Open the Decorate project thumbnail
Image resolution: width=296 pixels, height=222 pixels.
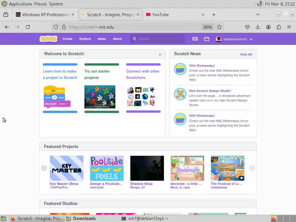click(x=187, y=168)
